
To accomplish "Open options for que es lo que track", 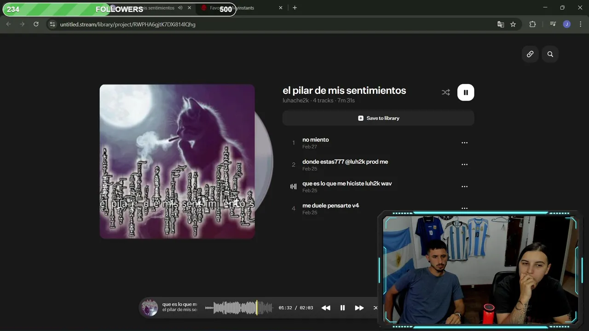I will (464, 187).
